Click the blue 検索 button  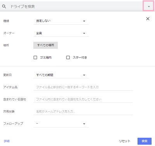coord(145,141)
